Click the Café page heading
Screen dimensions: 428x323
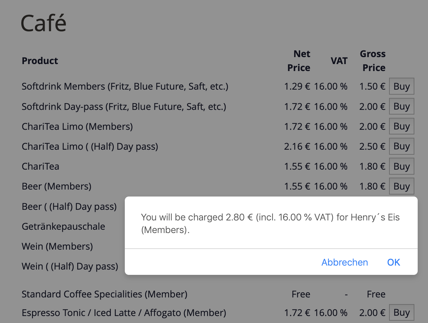pyautogui.click(x=43, y=23)
